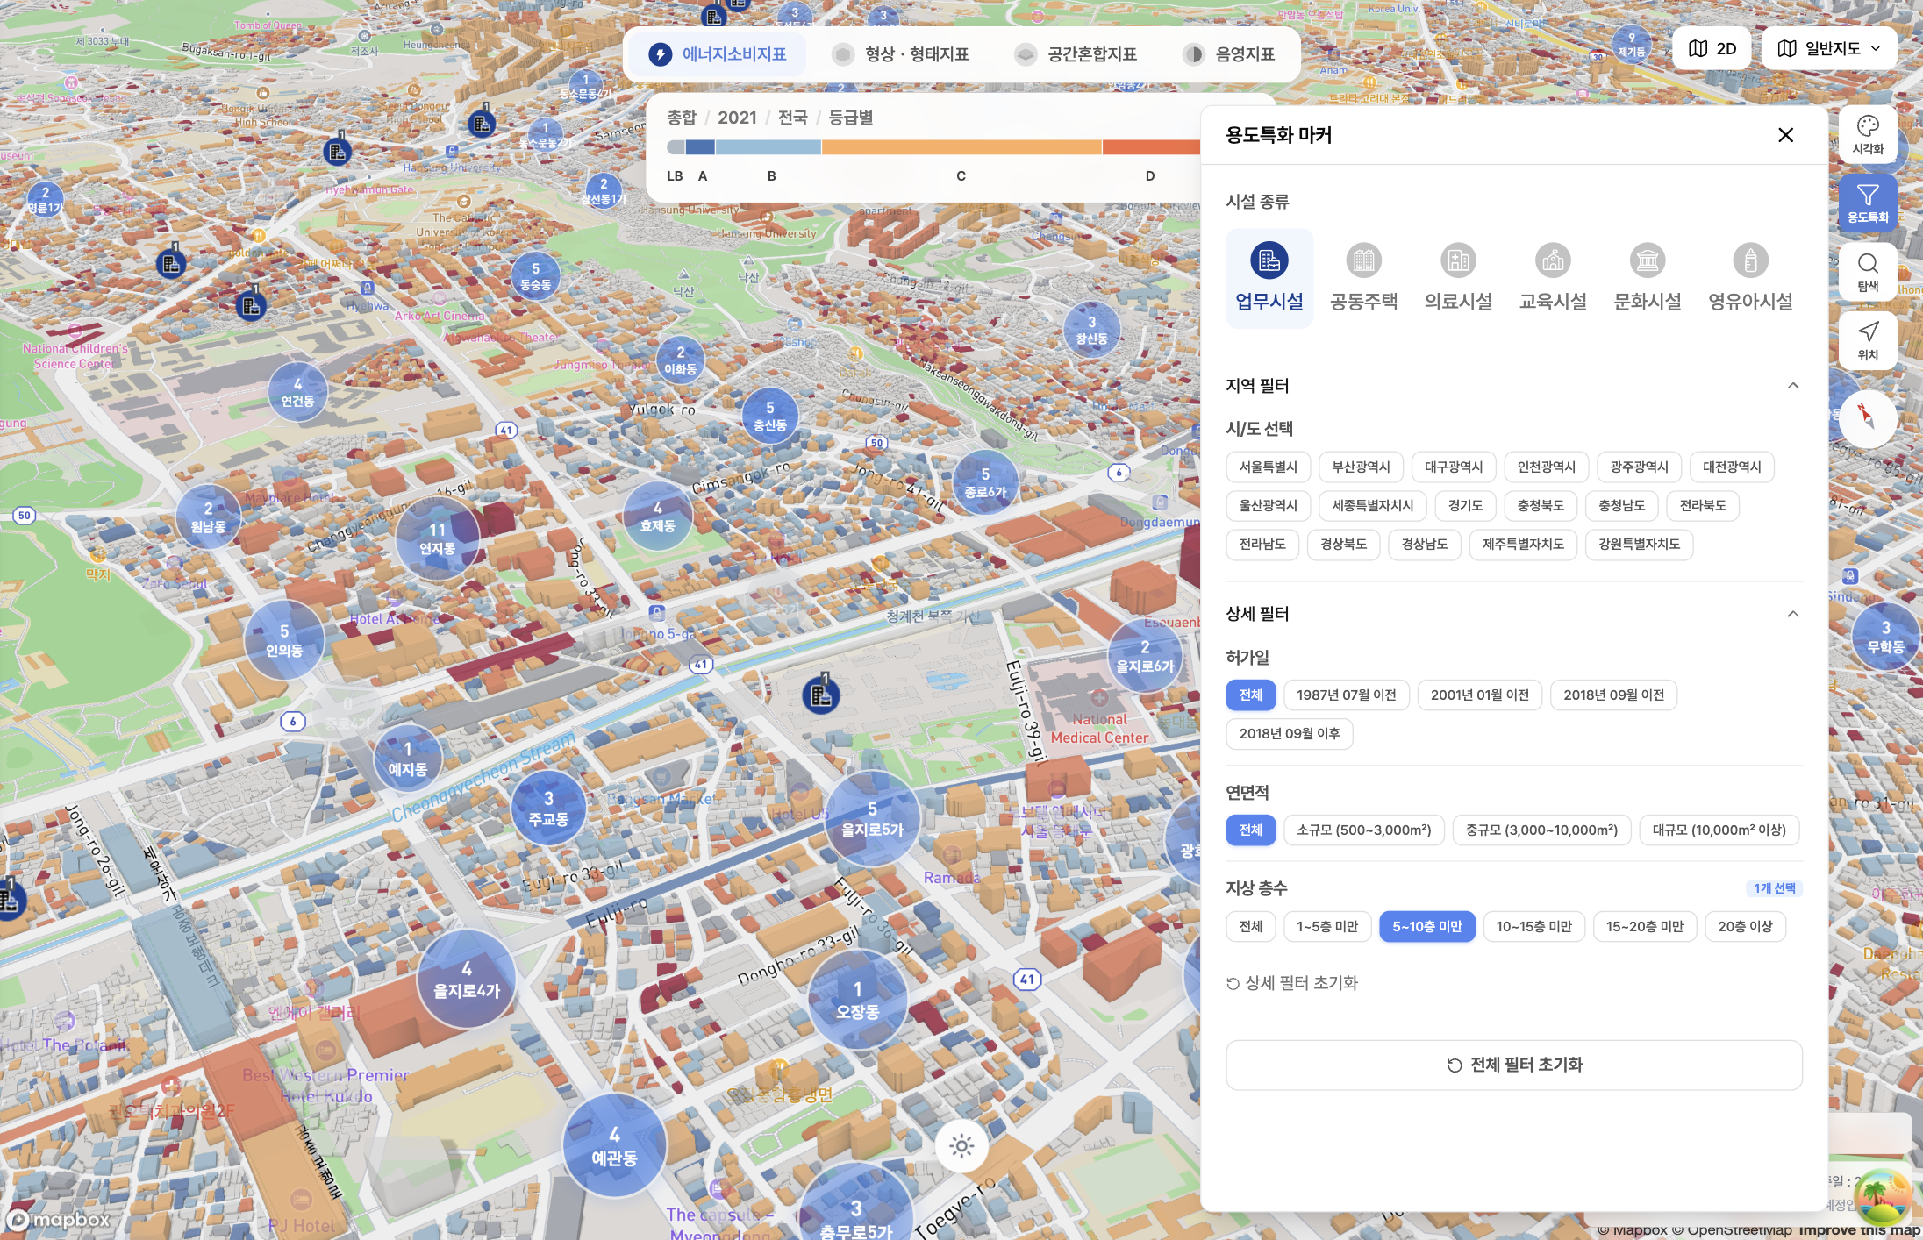Image resolution: width=1923 pixels, height=1240 pixels.
Task: Click the office building marker near National Medical Center
Action: [821, 695]
